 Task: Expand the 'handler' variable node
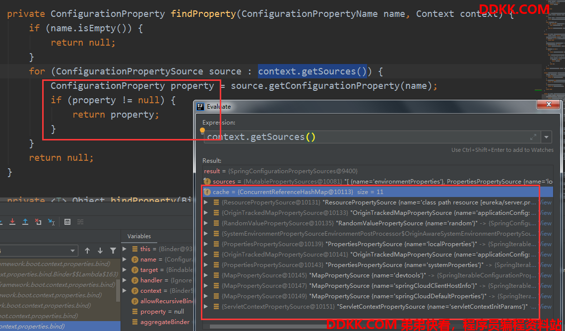coord(125,280)
